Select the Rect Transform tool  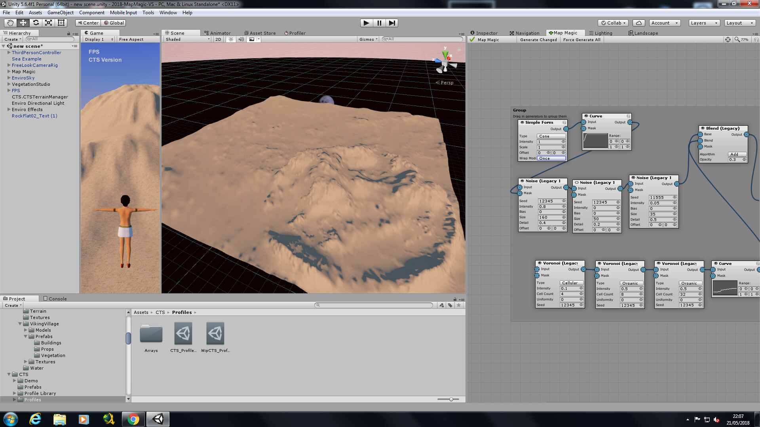[61, 23]
